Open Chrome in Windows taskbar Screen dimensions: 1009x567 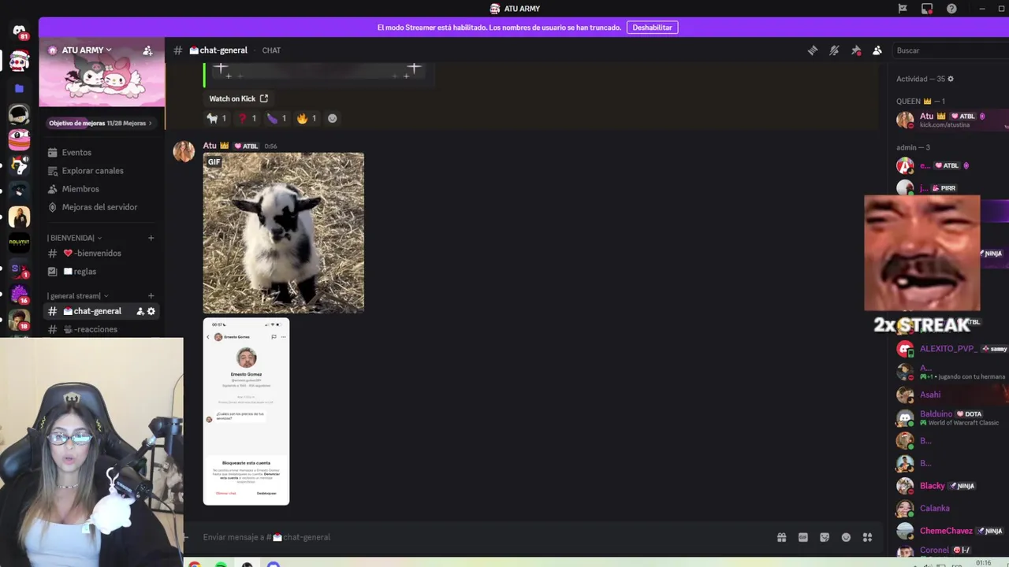pyautogui.click(x=195, y=564)
